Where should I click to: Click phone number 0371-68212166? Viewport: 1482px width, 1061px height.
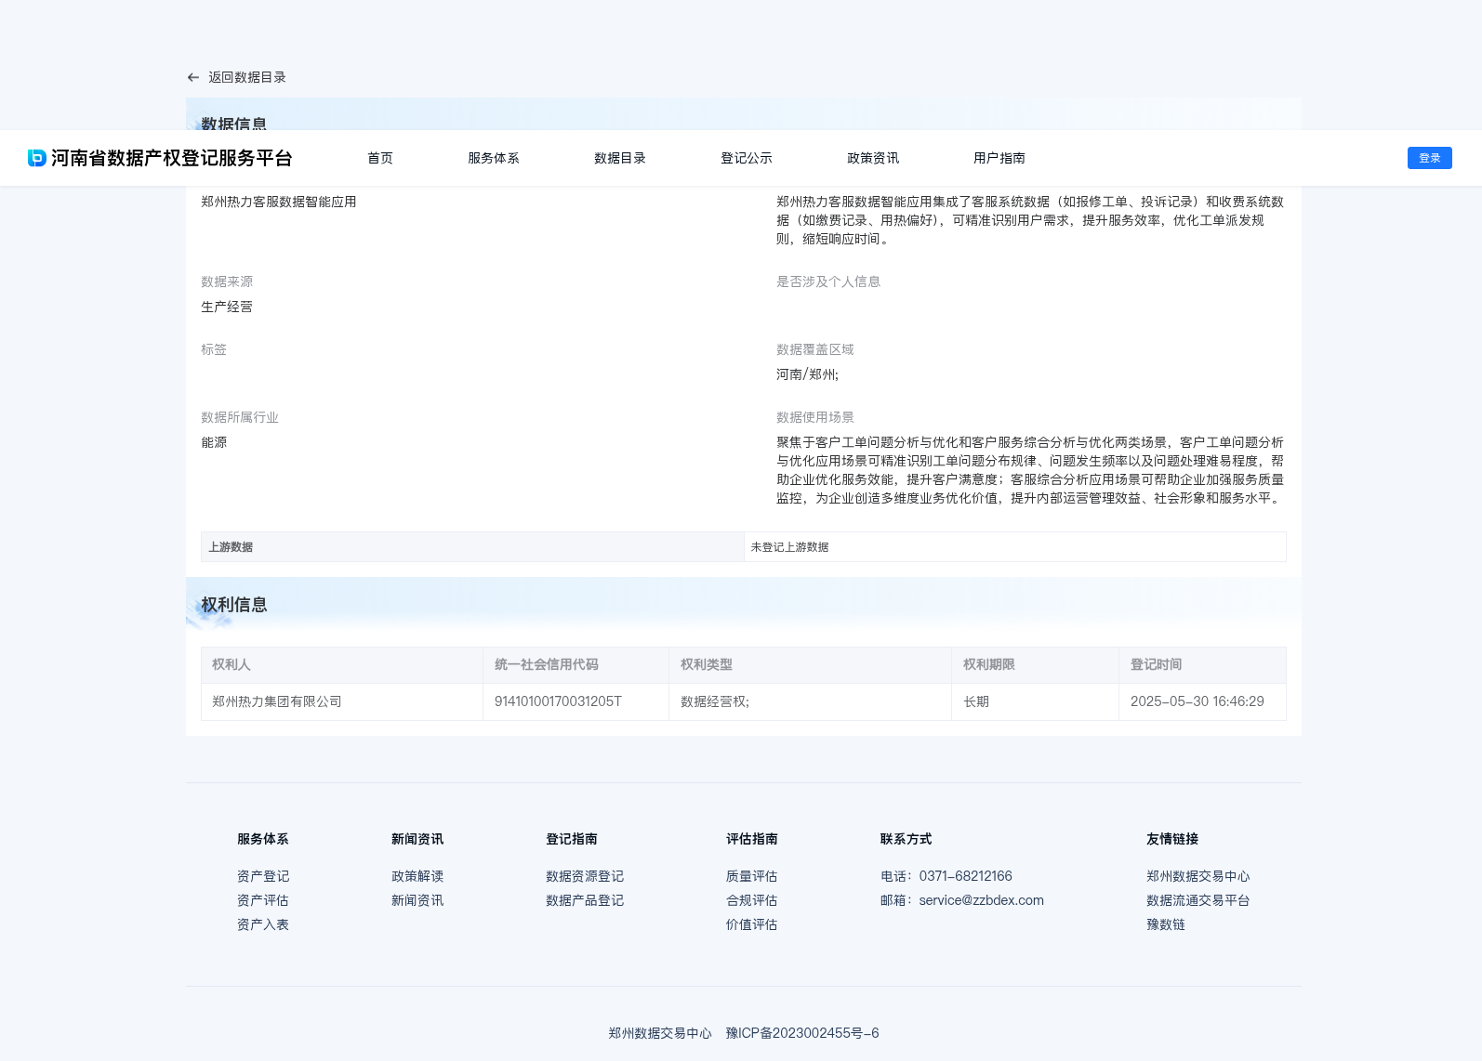pos(966,876)
